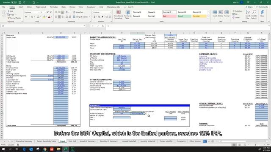Image resolution: width=271 pixels, height=152 pixels.
Task: Click Decrease Font Size icon
Action: (x=51, y=12)
